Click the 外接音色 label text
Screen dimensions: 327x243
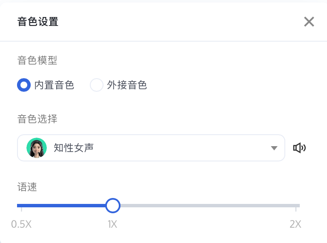(127, 85)
